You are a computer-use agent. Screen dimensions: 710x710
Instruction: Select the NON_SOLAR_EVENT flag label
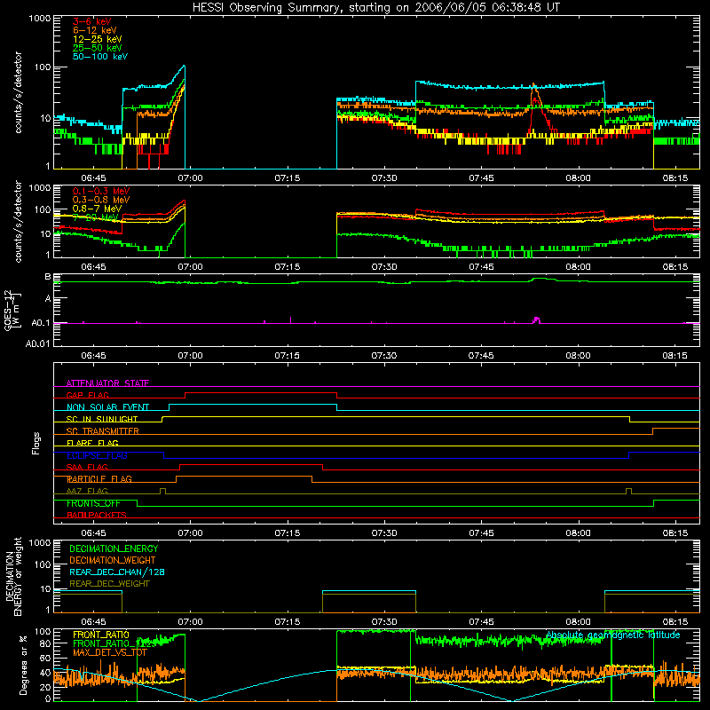(x=107, y=407)
